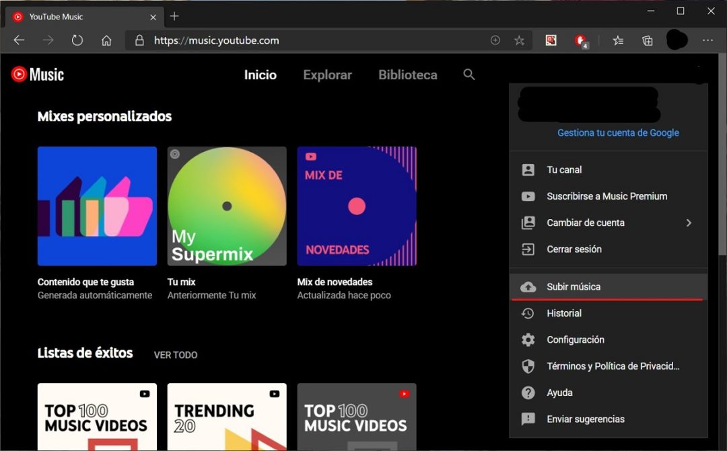Click Generada automáticamente subtitle
This screenshot has height=451, width=727.
pos(95,296)
